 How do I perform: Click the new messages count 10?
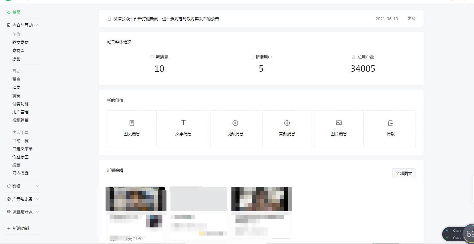tap(159, 69)
